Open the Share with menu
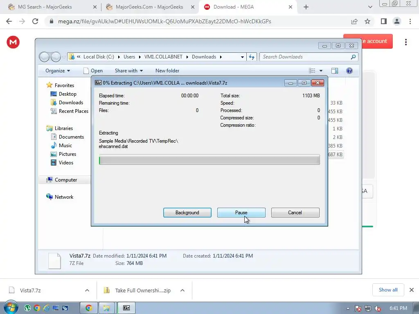 tap(129, 71)
